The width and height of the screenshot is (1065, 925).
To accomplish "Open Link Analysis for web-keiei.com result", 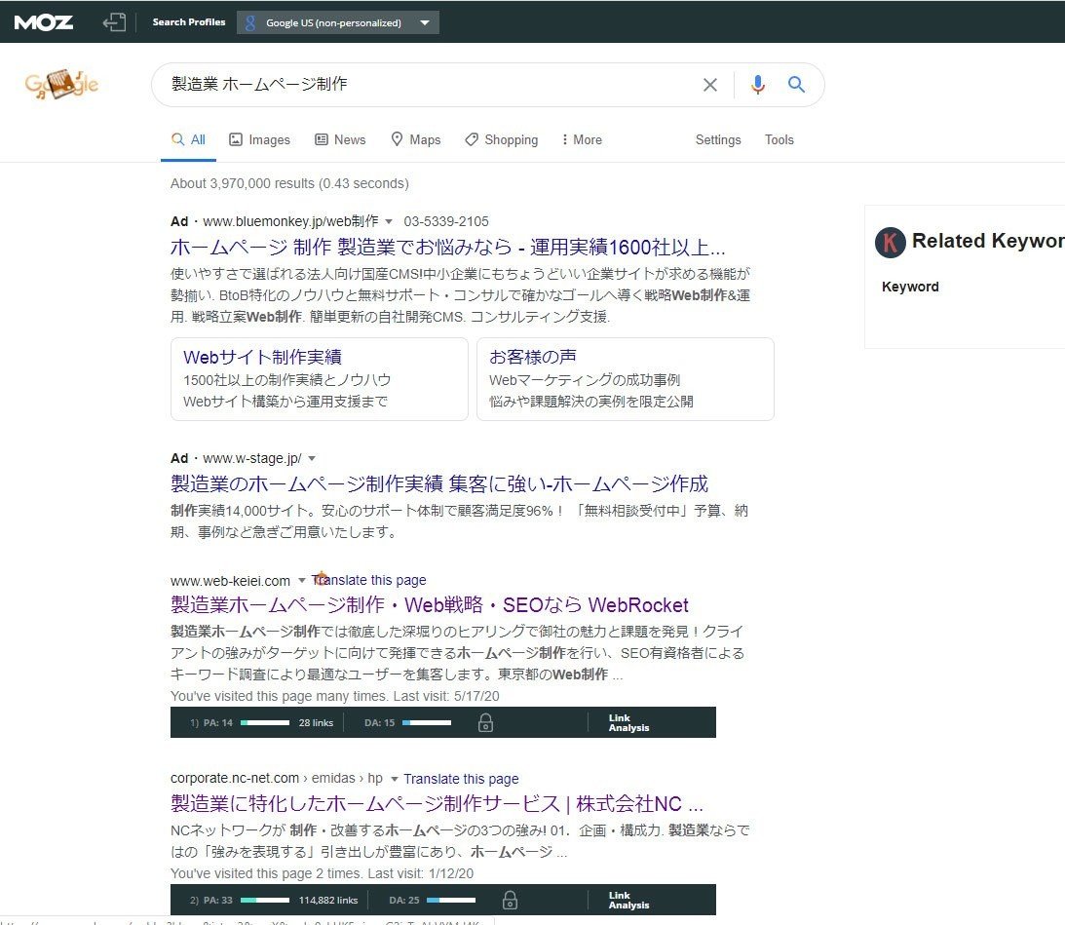I will tap(628, 722).
